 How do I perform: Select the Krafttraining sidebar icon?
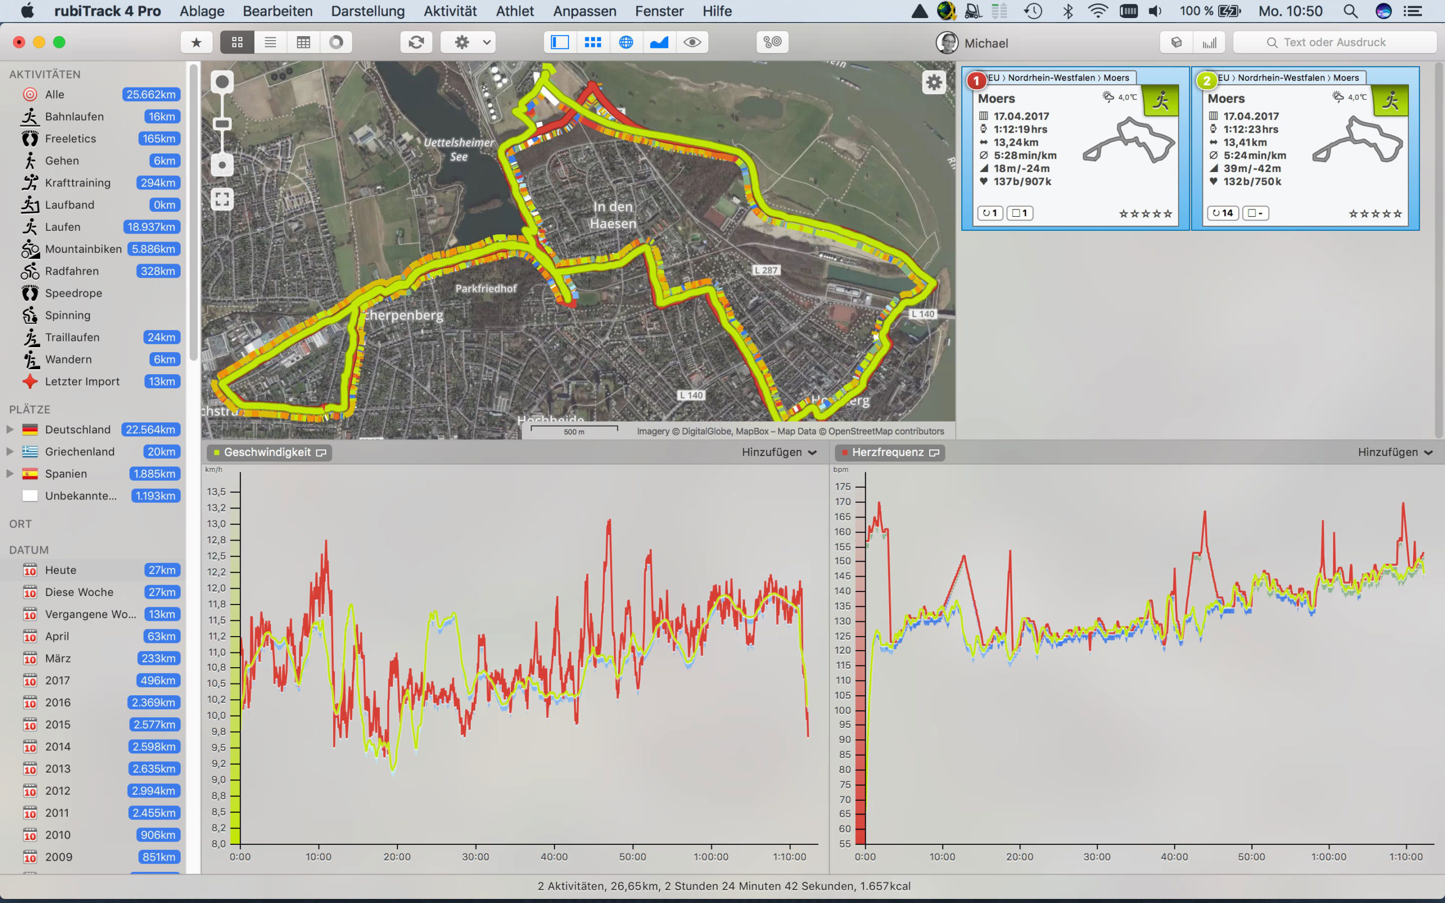(x=30, y=183)
